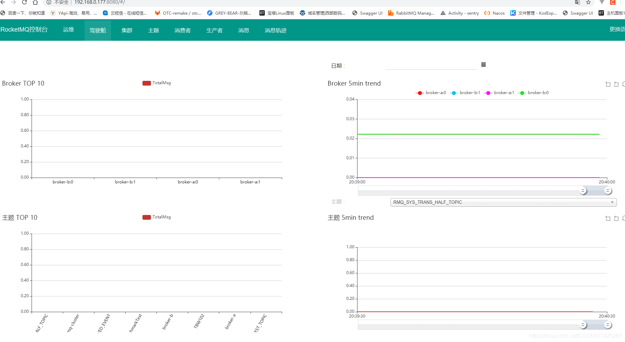Click the 更换语言 language switcher

tap(617, 30)
